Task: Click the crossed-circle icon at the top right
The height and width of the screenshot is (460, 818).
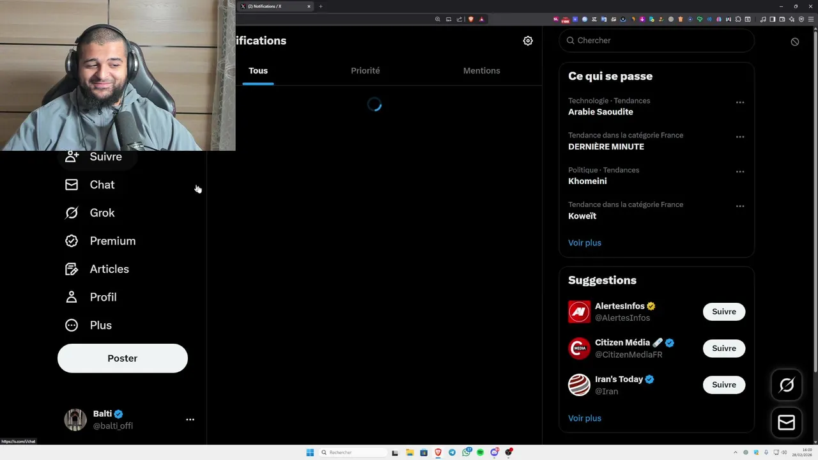Action: coord(795,42)
